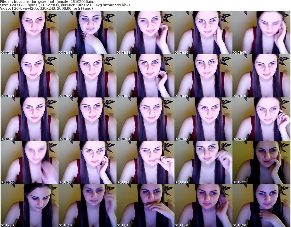Open the frame stamped 00:14:50
Screen dimensions: 291x227
(203, 205)
